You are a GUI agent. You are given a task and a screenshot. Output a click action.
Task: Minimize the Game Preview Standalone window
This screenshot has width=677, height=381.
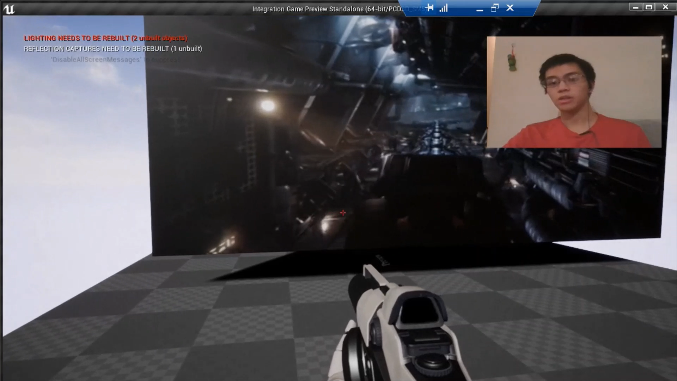coord(635,7)
